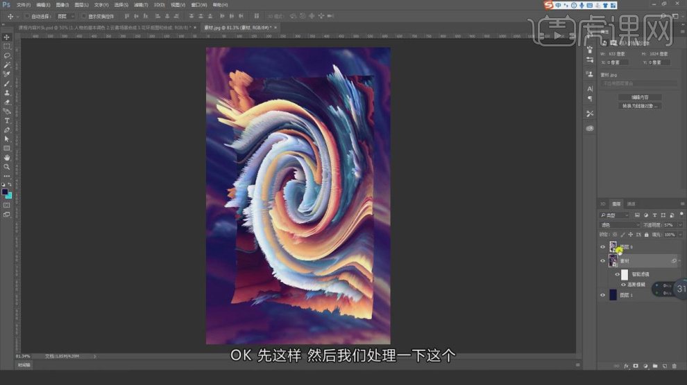Switch to the 通道 Channels tab

(x=631, y=204)
